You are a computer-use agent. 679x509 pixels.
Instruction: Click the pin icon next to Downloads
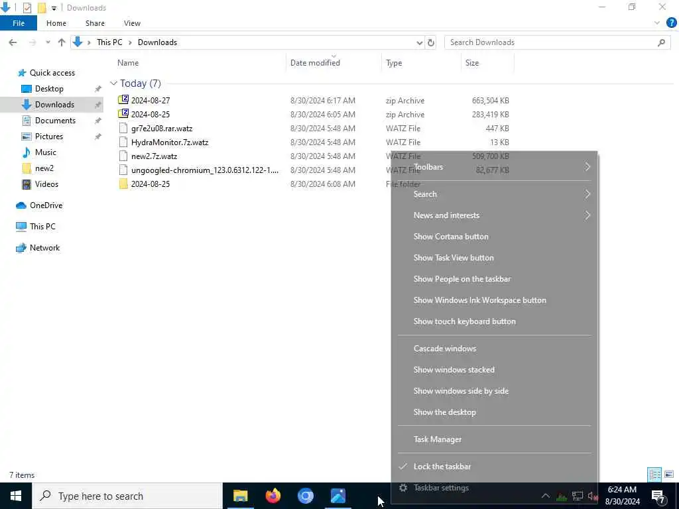point(98,105)
